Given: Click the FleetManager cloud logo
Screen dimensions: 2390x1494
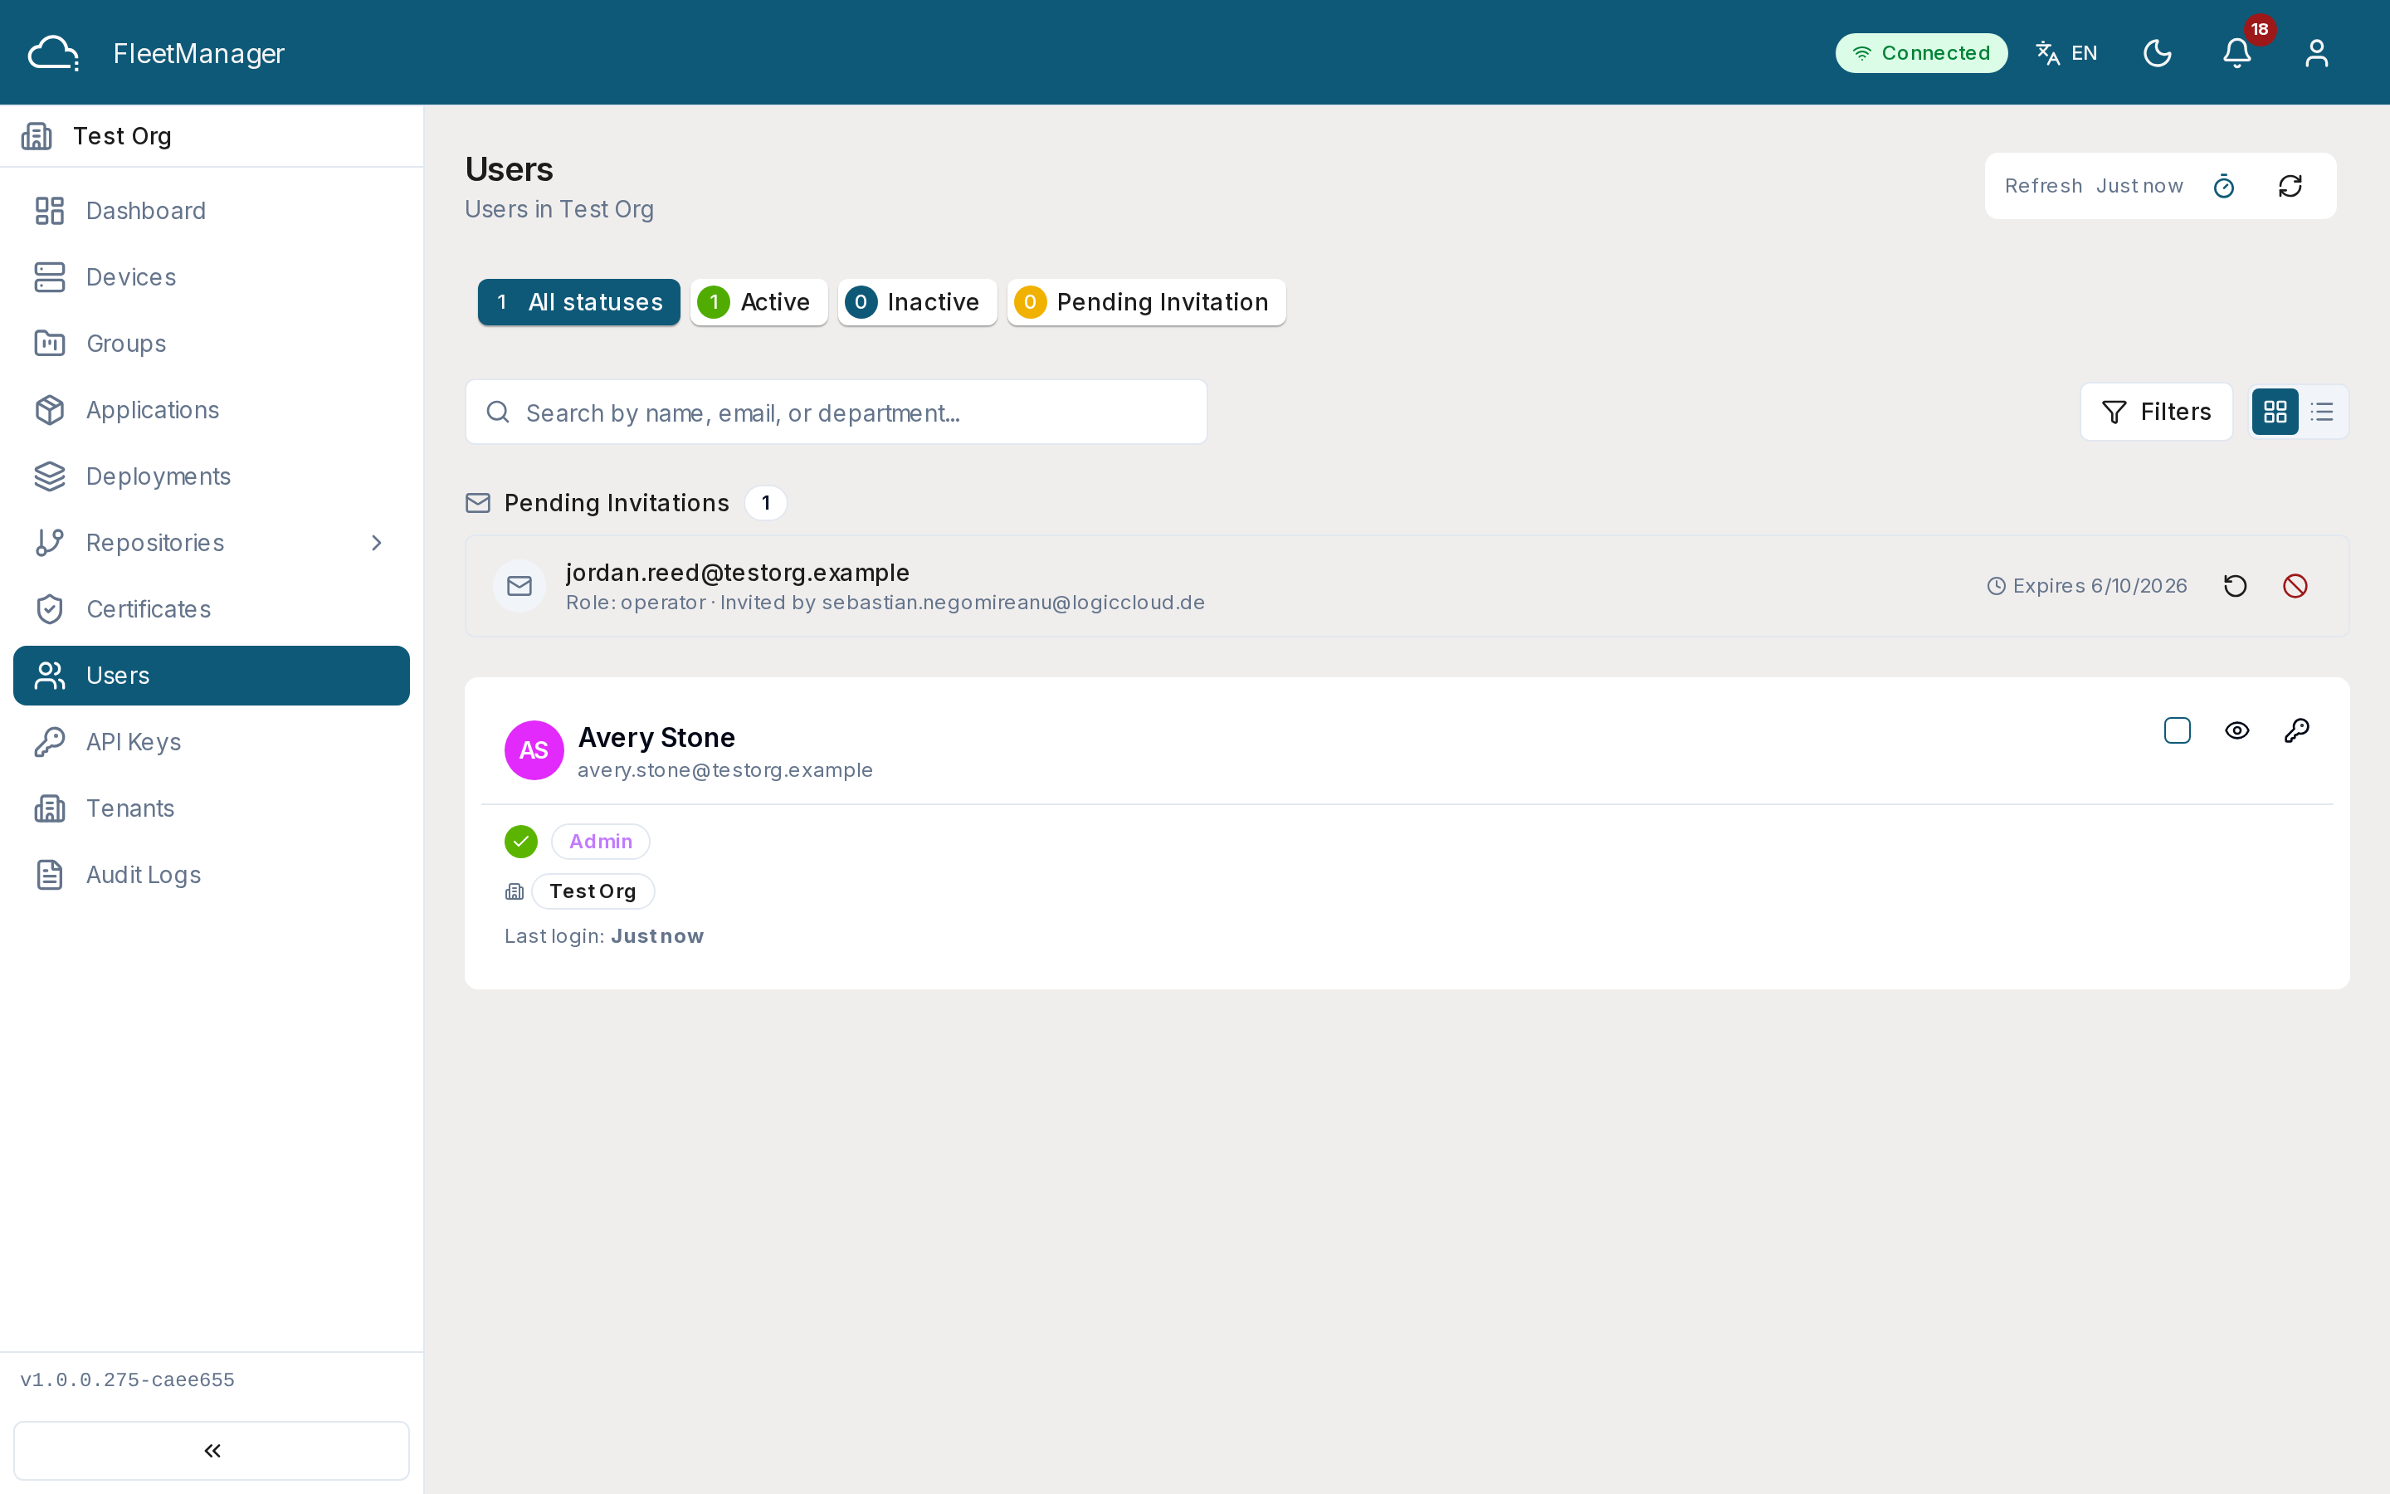Looking at the screenshot, I should tap(53, 52).
